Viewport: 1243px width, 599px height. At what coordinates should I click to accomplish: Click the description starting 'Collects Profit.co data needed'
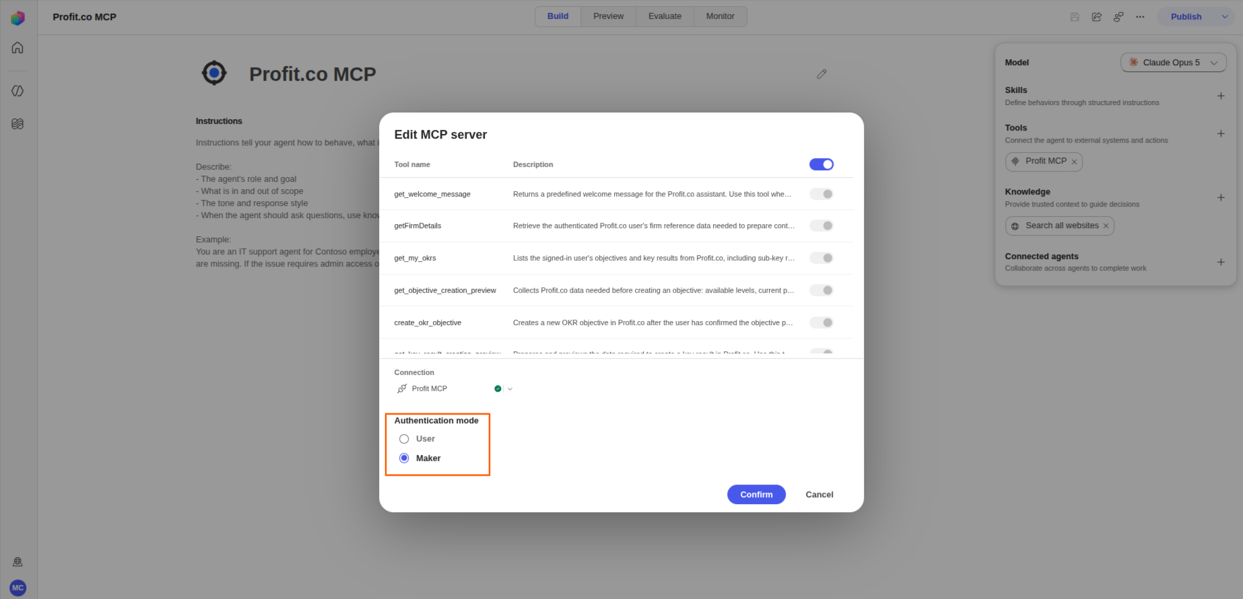[653, 290]
